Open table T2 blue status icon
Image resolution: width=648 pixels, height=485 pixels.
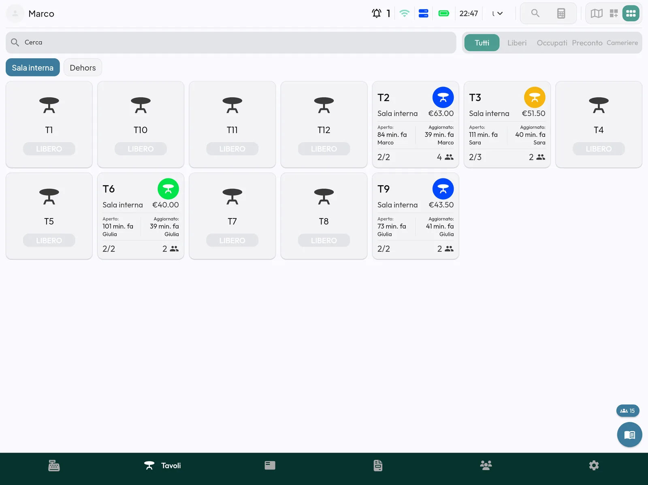pos(443,97)
